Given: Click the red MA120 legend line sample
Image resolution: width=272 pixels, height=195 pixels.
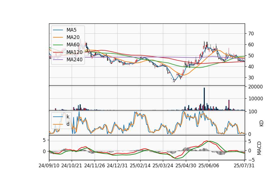Looking at the screenshot, I should 58,52.
